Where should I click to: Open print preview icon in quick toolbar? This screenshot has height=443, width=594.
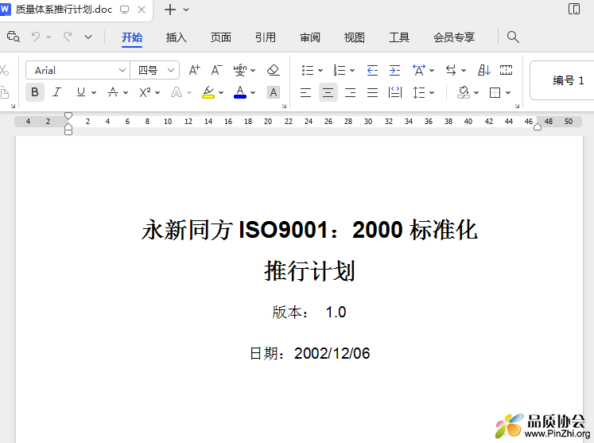(14, 37)
